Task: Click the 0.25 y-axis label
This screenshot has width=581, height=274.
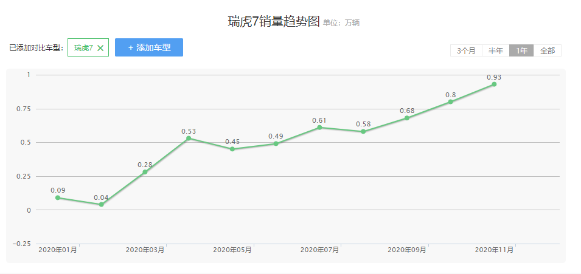Action: pyautogui.click(x=24, y=176)
